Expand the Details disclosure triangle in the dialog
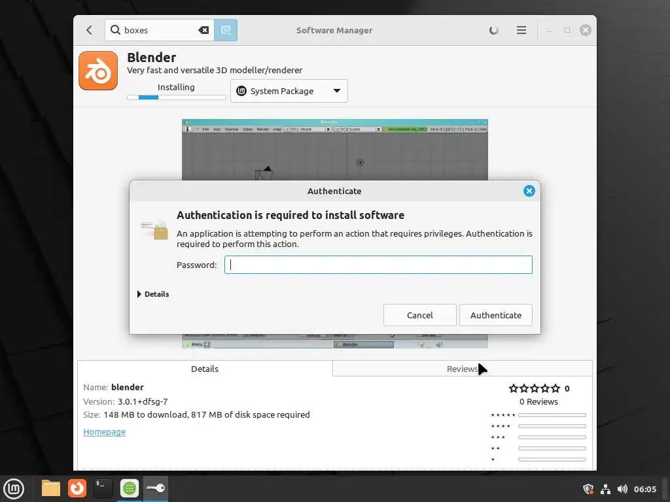Screen dimensions: 670x502 139,294
